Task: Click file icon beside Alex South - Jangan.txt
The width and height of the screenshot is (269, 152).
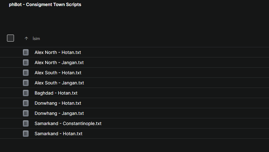Action: (x=26, y=83)
